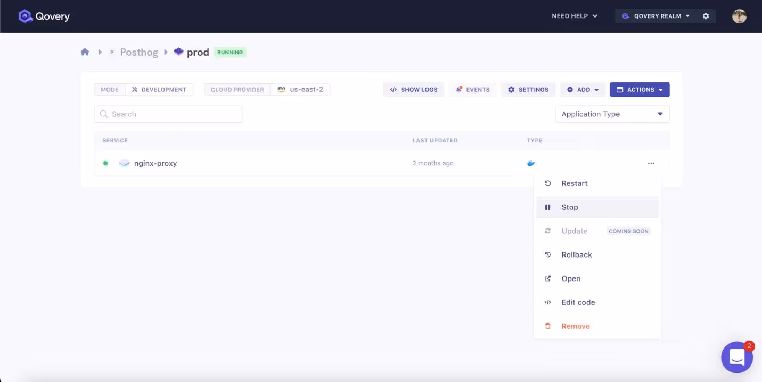Open the three-dot menu for nginx-proxy
762x382 pixels.
[x=651, y=163]
